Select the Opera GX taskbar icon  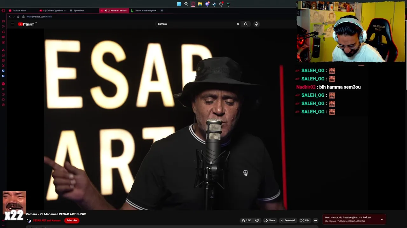193,4
